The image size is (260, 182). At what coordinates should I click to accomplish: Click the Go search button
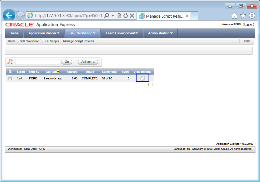click(67, 62)
